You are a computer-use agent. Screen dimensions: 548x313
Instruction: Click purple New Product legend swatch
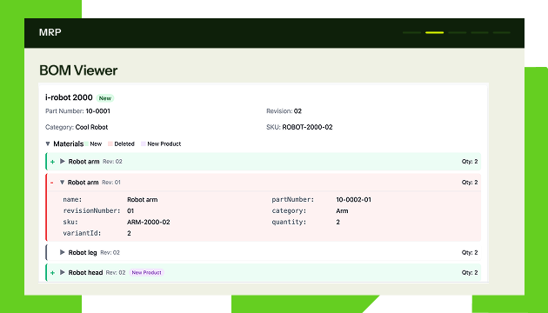(144, 143)
